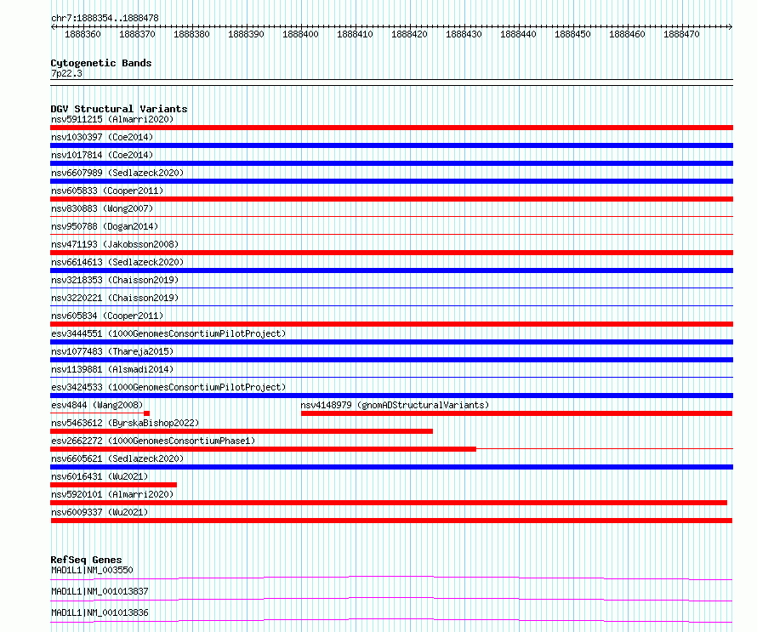Click the MAD1L1|NM_003550 gene label
The width and height of the screenshot is (757, 632).
(x=92, y=570)
